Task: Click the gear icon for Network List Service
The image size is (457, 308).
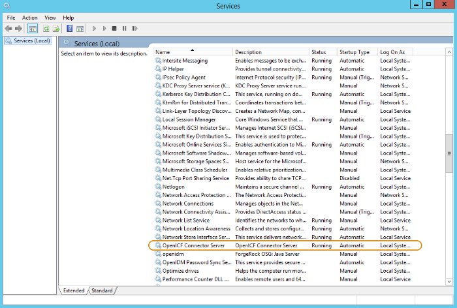Action: pyautogui.click(x=158, y=220)
